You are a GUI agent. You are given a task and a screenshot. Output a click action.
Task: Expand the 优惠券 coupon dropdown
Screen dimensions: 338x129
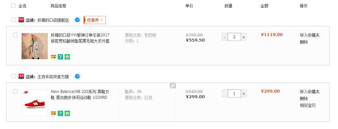click(95, 20)
